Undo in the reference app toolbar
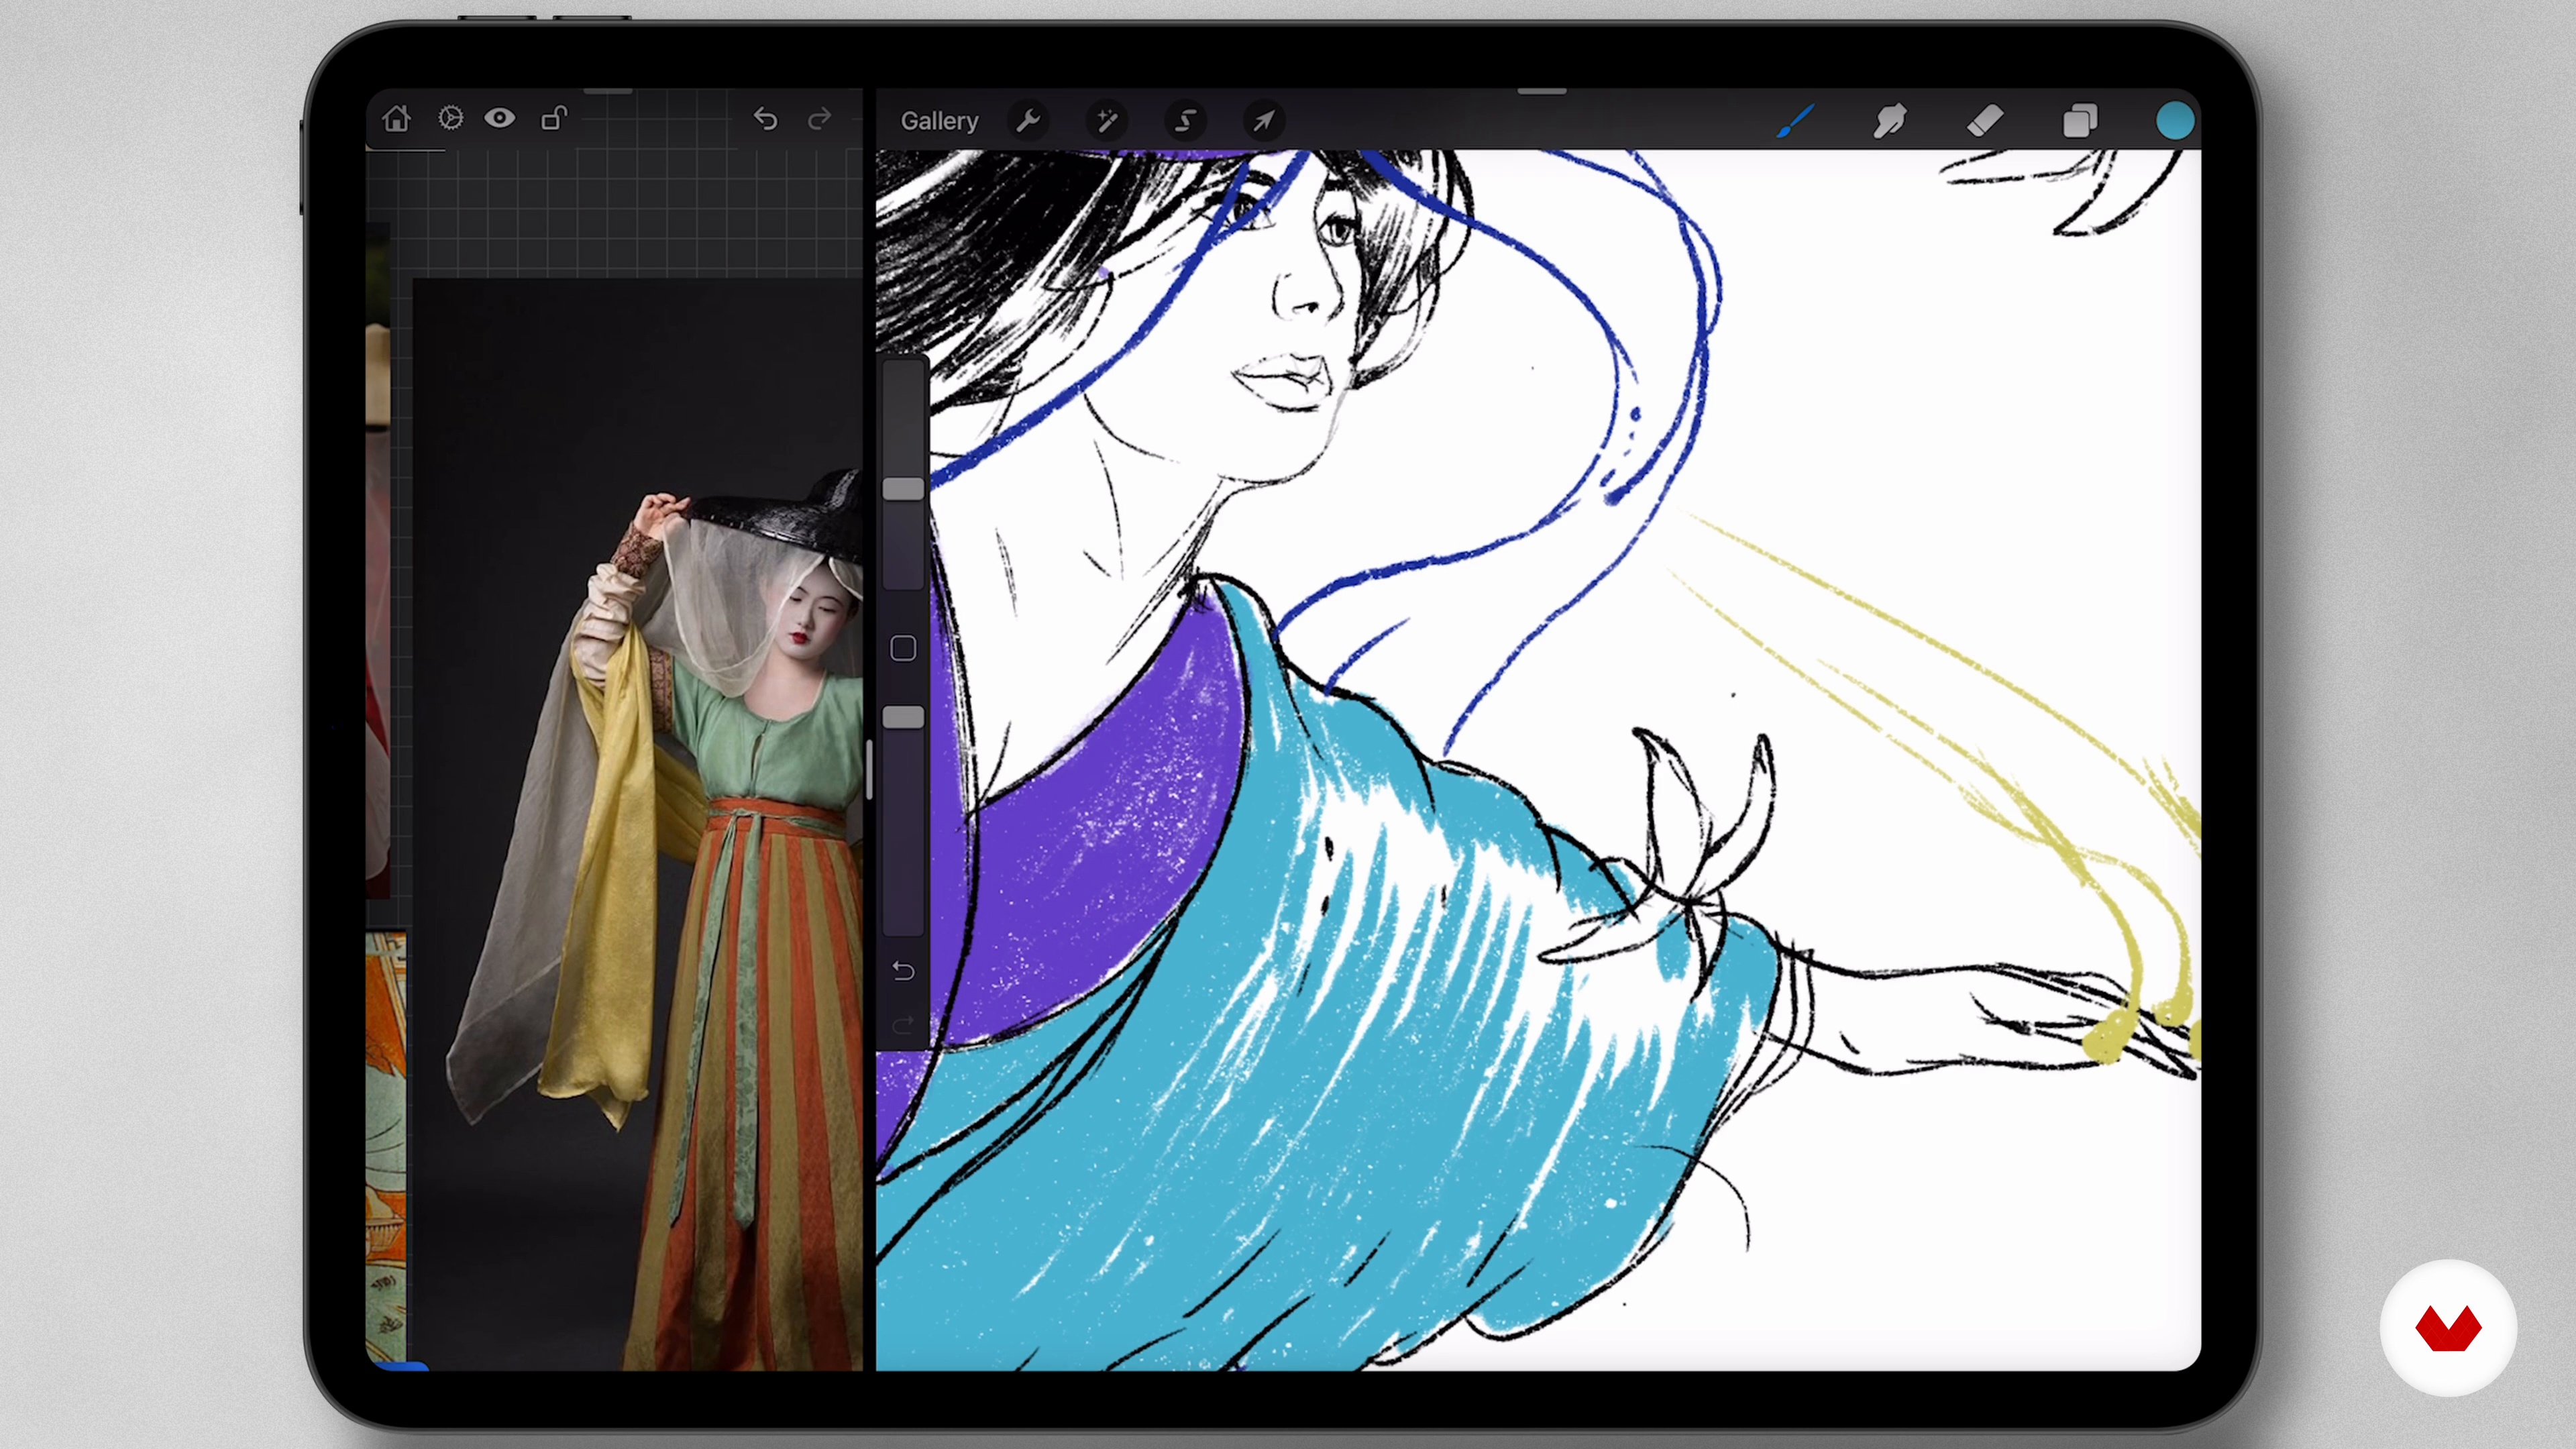The height and width of the screenshot is (1449, 2576). [765, 120]
